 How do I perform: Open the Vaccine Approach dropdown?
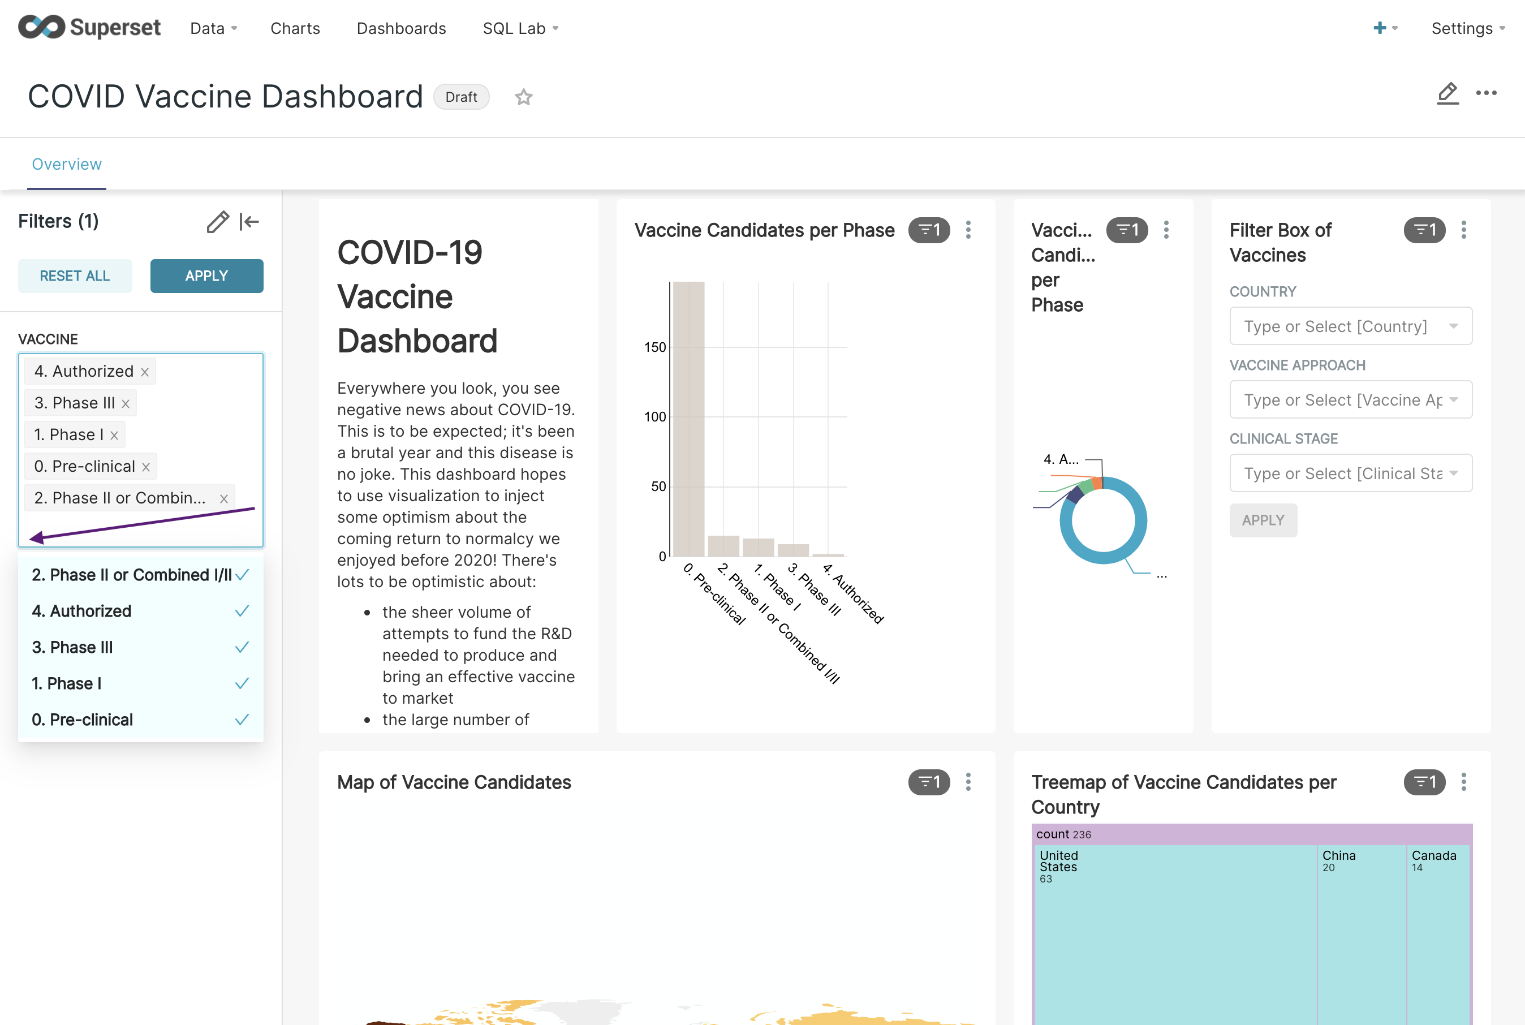click(1349, 399)
